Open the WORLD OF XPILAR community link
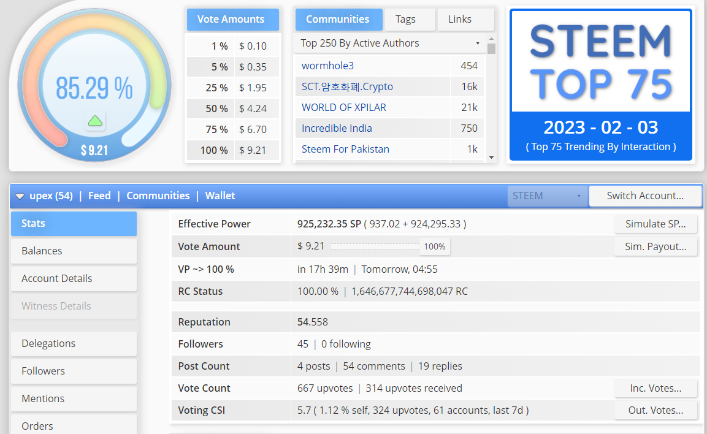Screen dimensions: 707x434 click(x=343, y=108)
